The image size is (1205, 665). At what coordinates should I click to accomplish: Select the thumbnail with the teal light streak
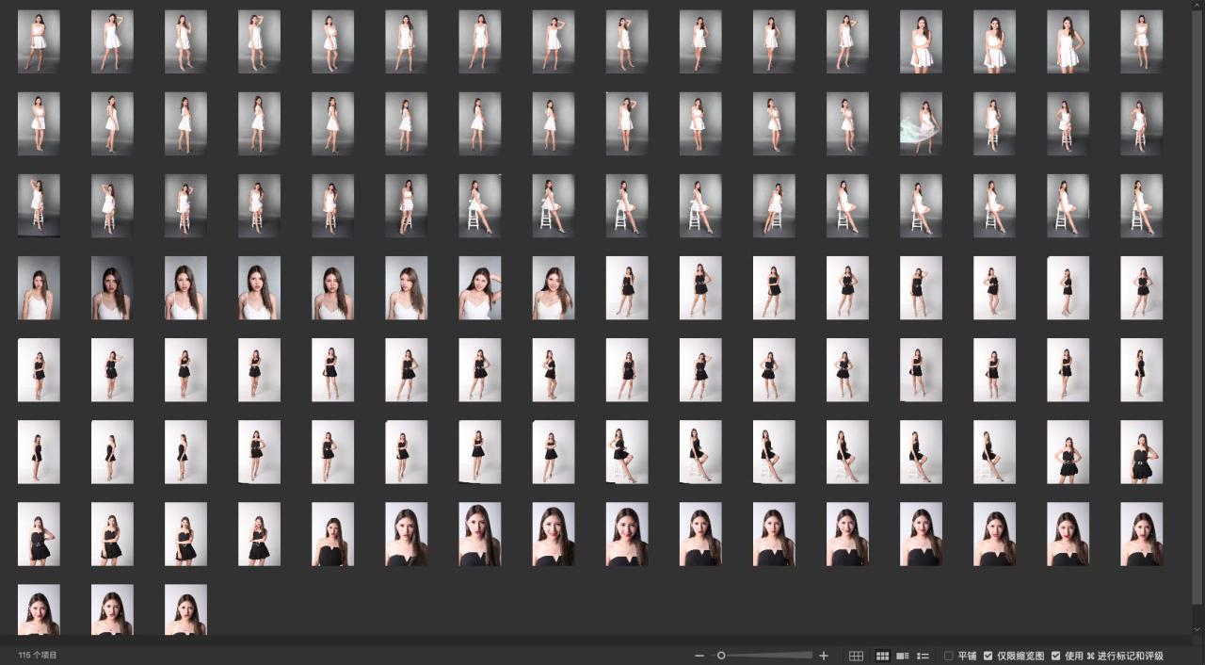point(921,123)
